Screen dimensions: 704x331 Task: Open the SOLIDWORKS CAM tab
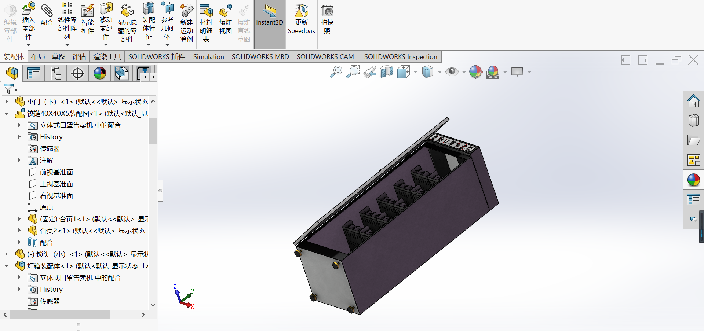click(x=325, y=56)
